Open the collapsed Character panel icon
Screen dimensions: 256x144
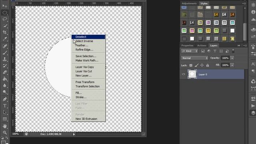[x=253, y=64]
